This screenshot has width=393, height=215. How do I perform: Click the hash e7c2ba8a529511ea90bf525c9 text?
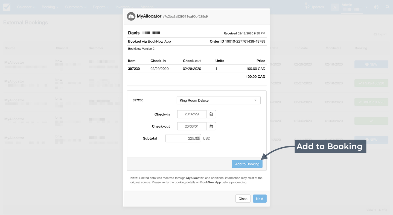tap(185, 16)
